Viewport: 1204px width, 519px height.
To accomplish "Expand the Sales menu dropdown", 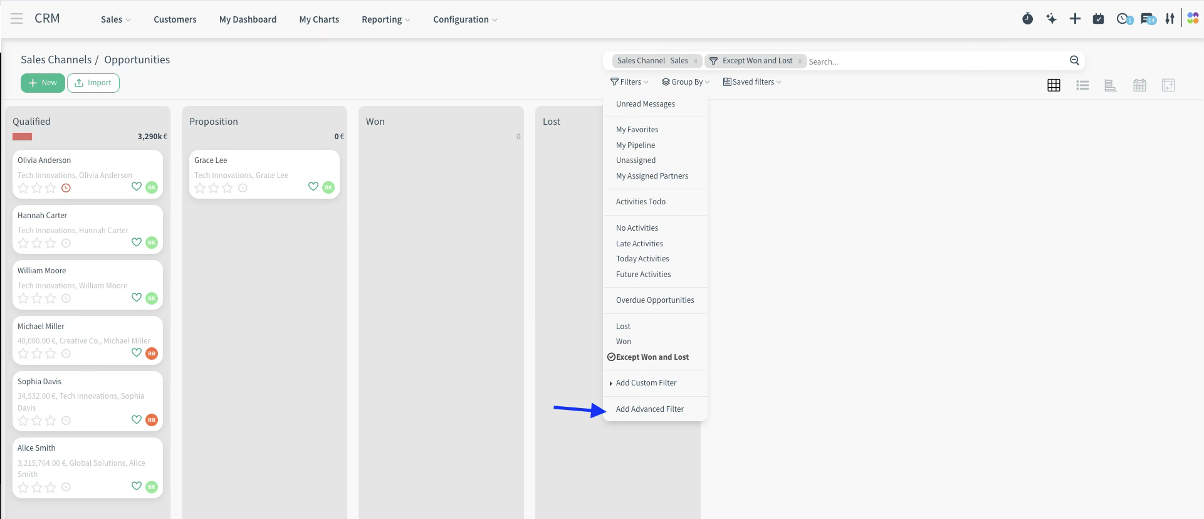I will click(x=116, y=19).
